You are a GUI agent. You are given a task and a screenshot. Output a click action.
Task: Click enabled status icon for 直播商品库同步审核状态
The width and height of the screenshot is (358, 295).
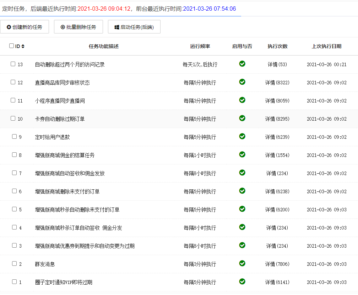(242, 82)
